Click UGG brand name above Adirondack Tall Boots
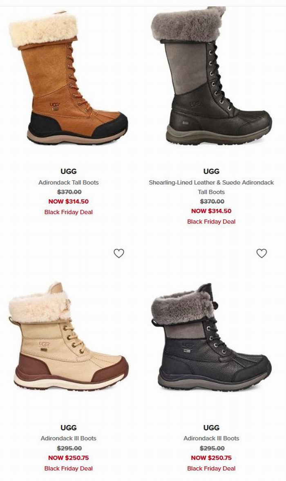 [x=69, y=172]
